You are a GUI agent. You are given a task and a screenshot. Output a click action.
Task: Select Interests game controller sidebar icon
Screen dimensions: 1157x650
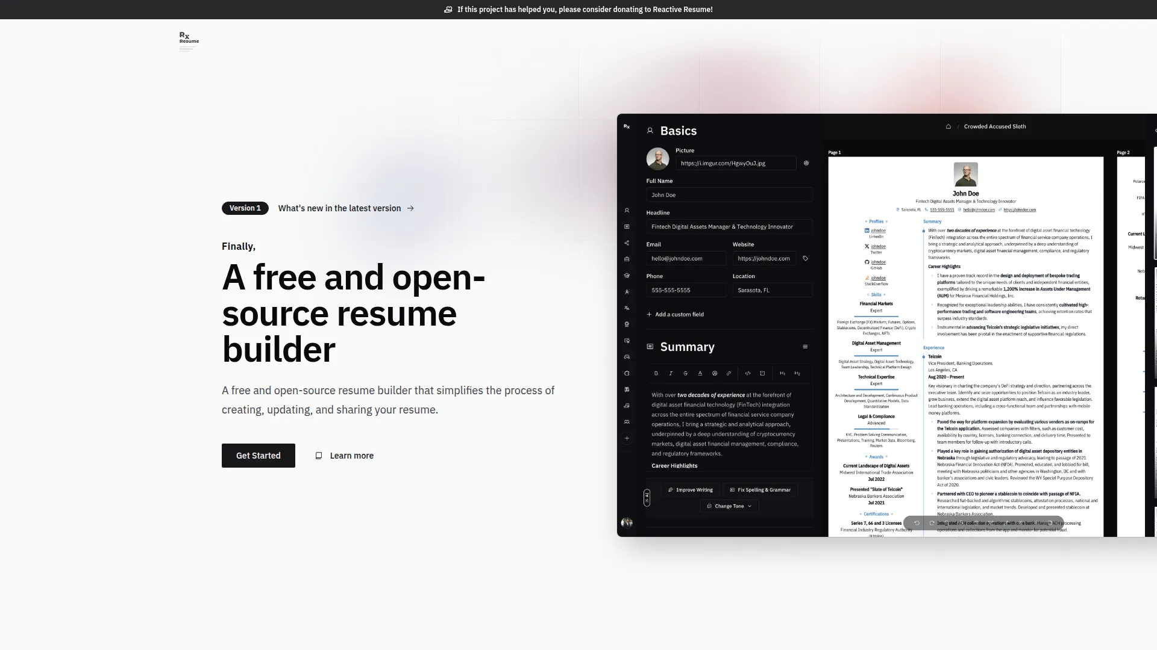click(x=627, y=357)
